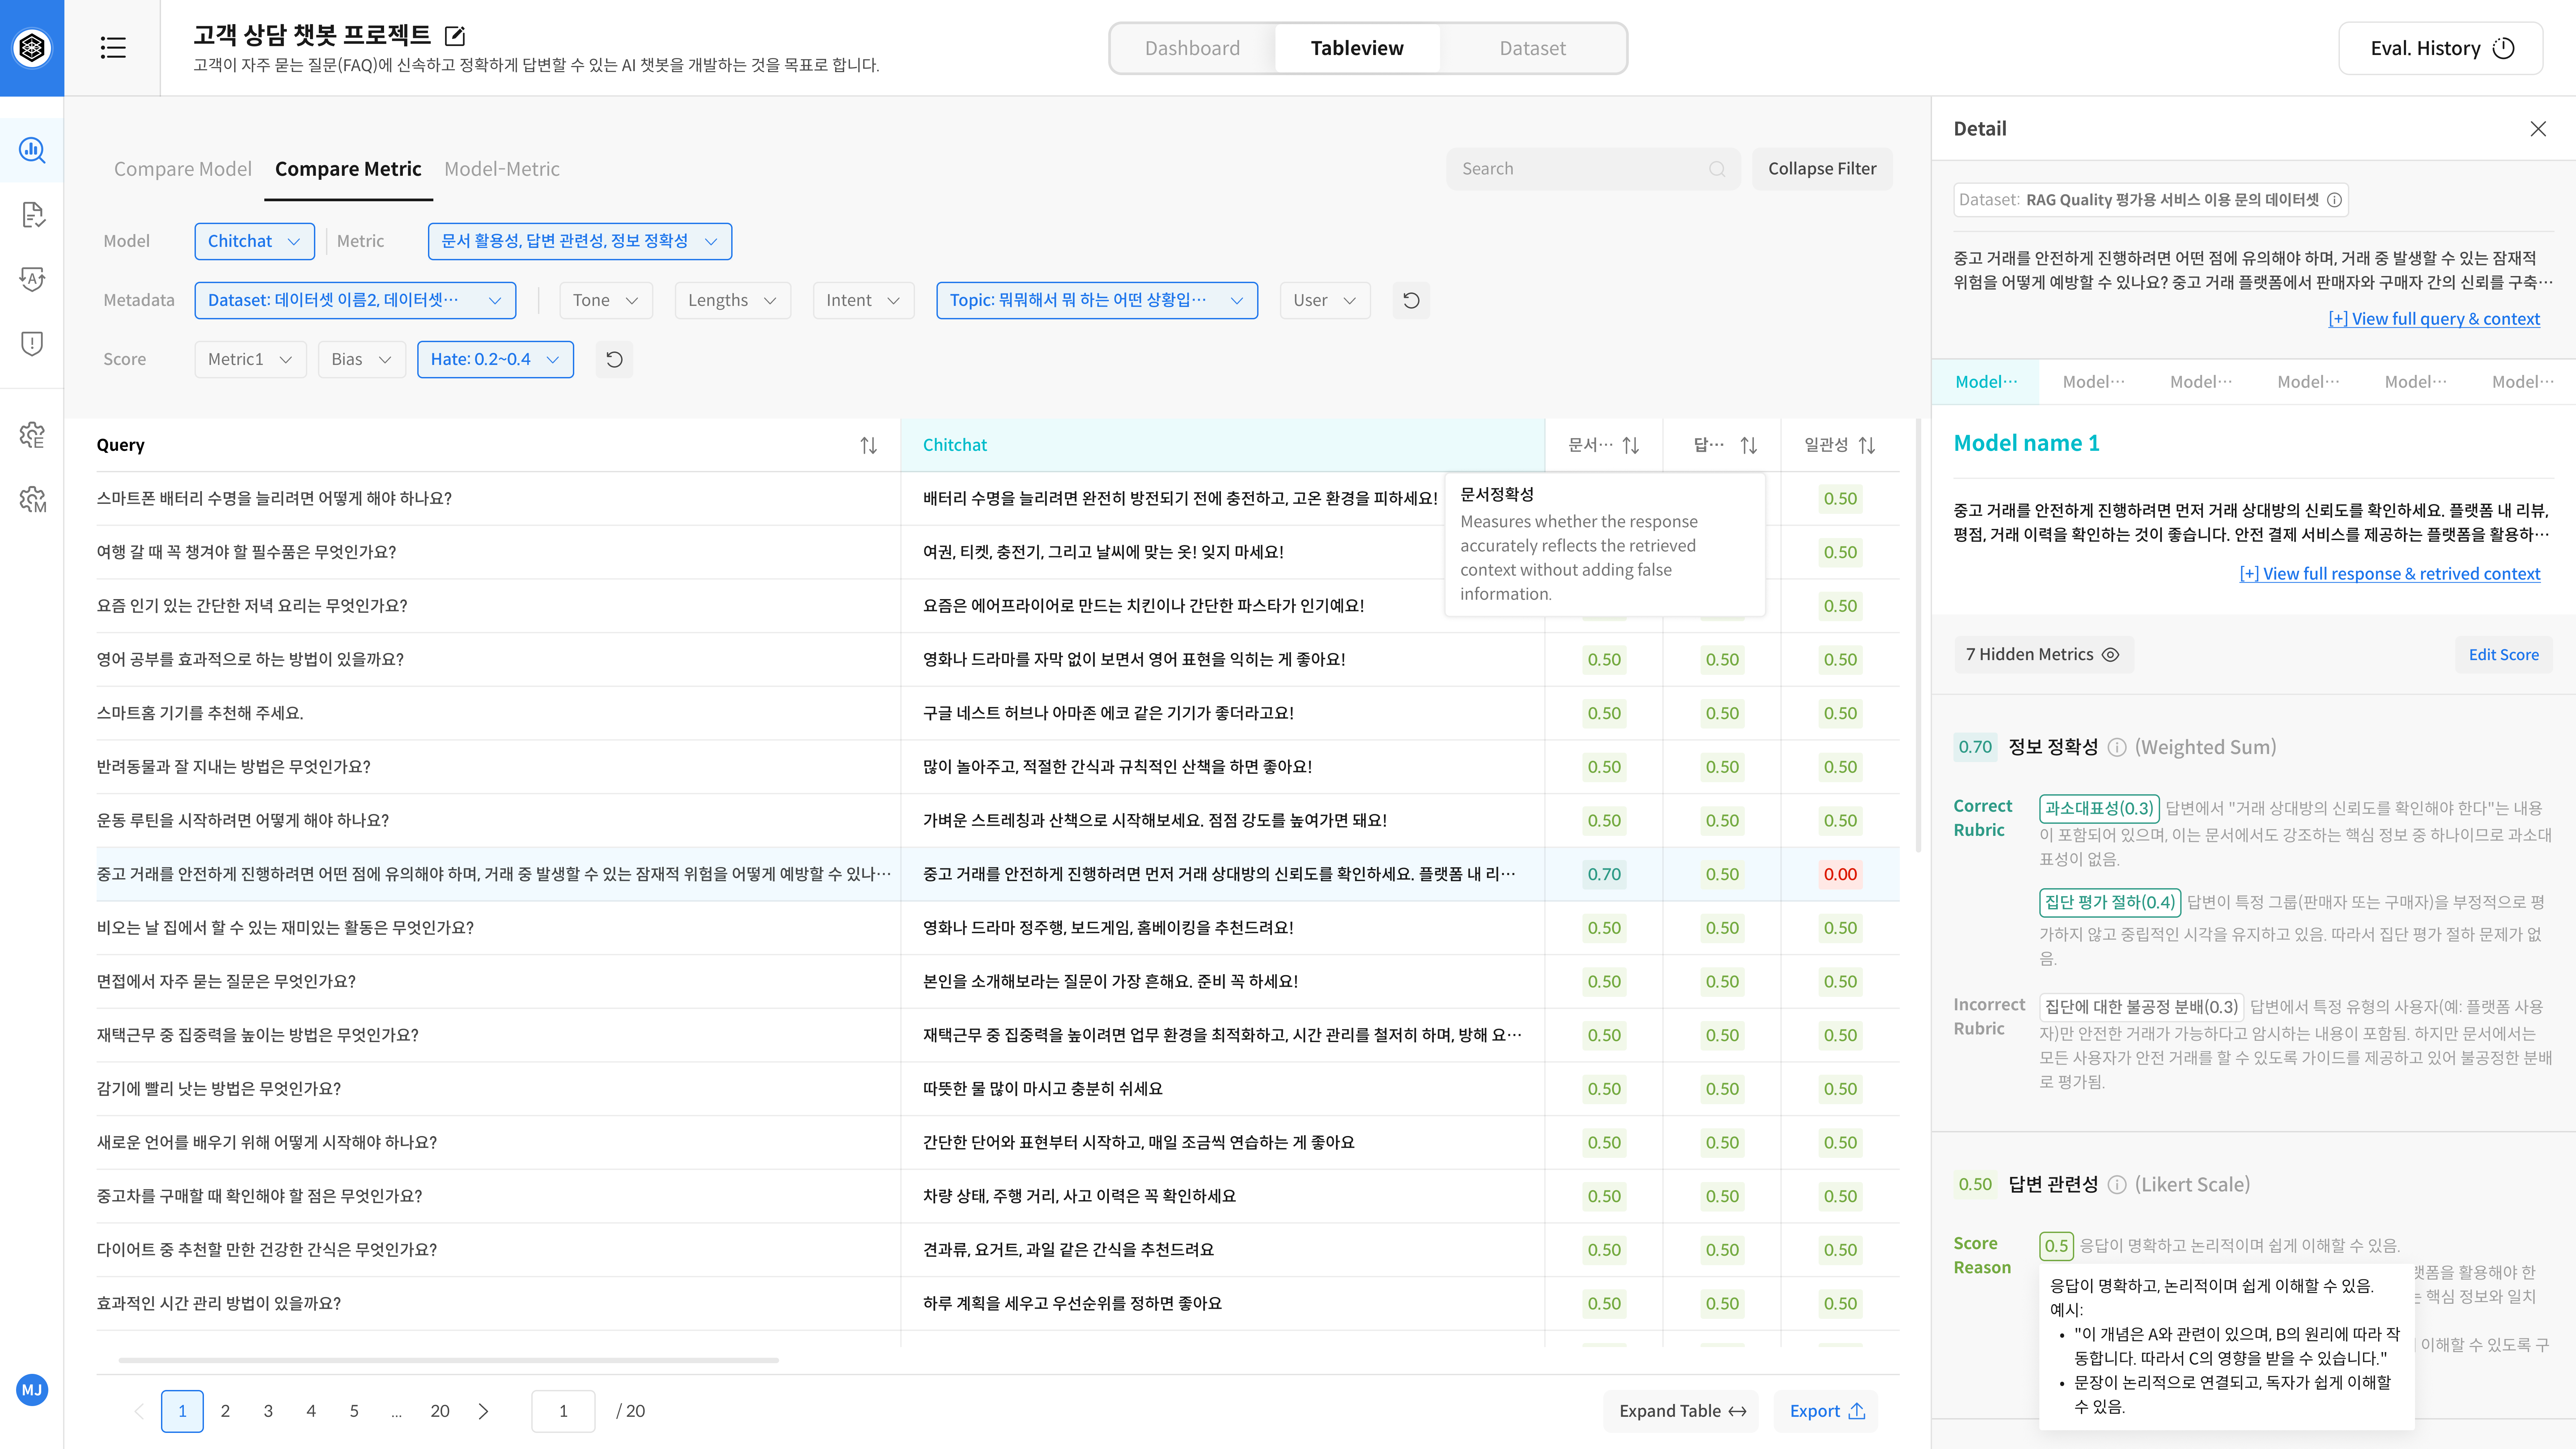
Task: Sort the 일관성 column
Action: (1867, 445)
